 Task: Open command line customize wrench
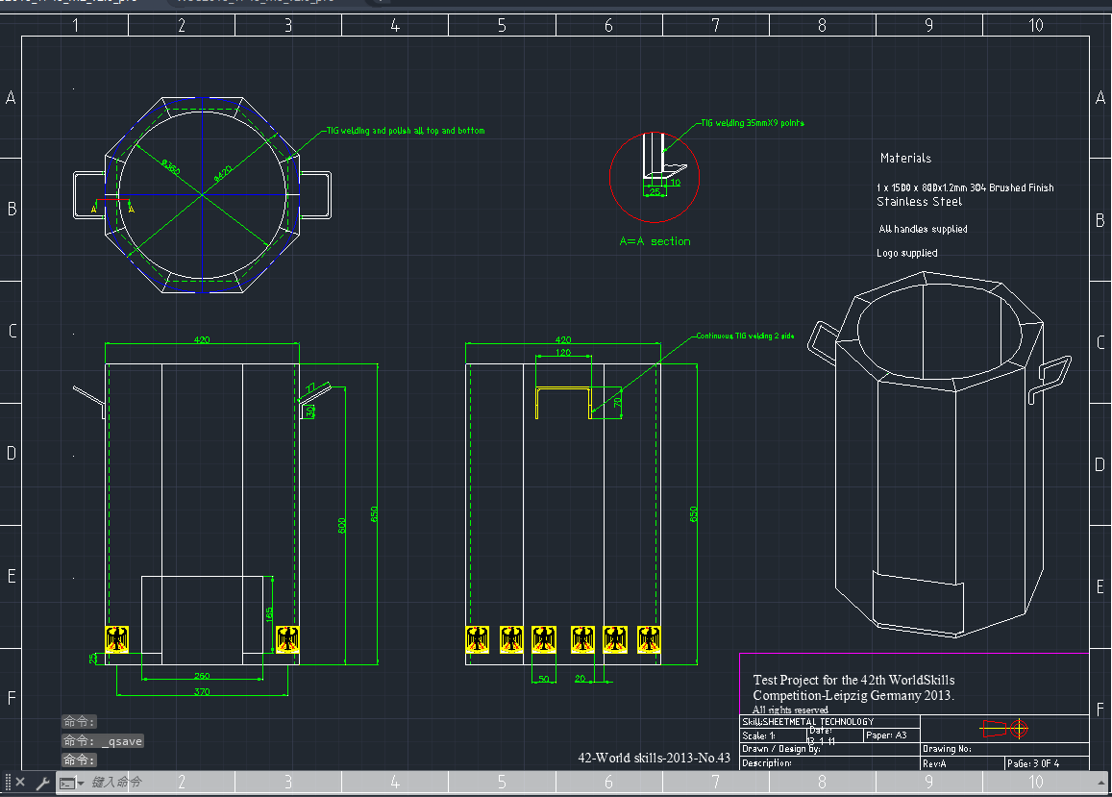point(42,782)
